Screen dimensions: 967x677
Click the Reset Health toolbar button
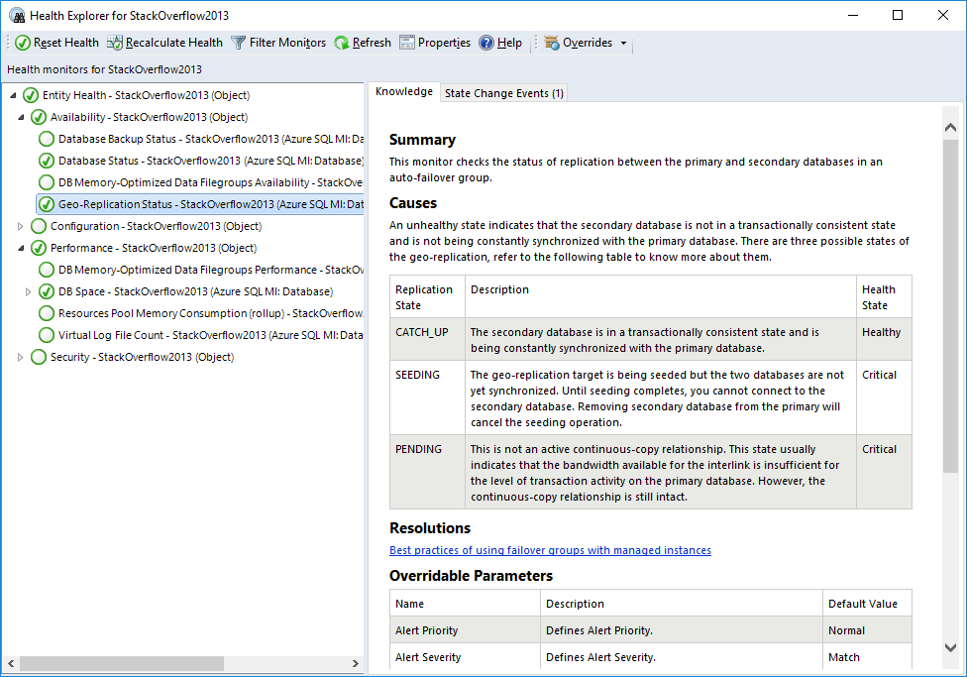pyautogui.click(x=56, y=43)
